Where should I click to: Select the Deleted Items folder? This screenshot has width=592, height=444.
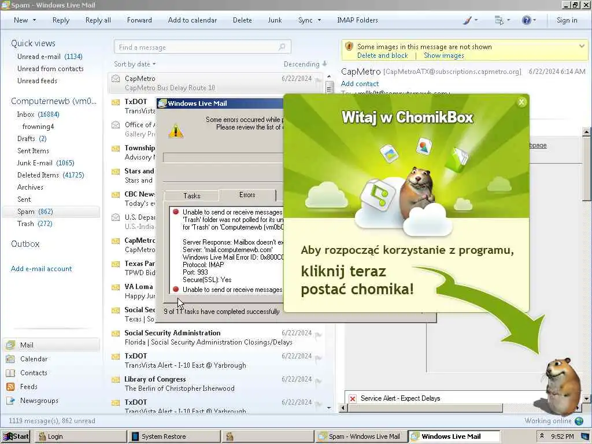[51, 175]
